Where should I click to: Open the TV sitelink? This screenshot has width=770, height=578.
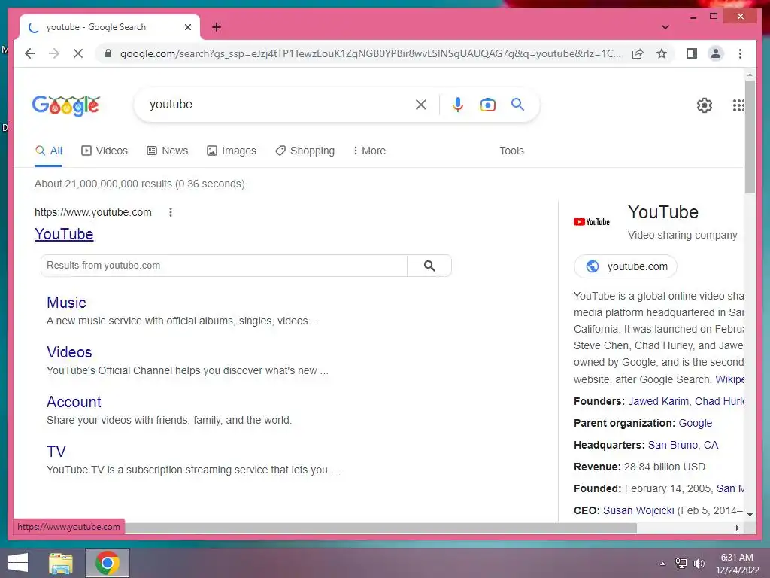coord(56,452)
